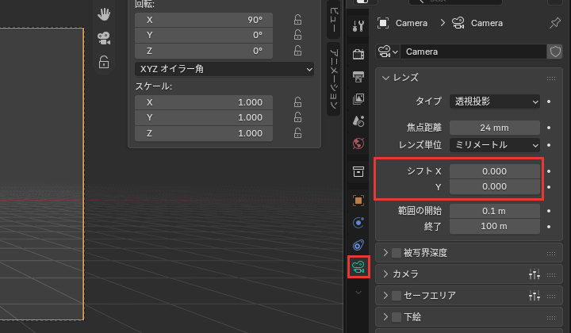
Task: Expand the 被写界深度 panel
Action: point(385,253)
